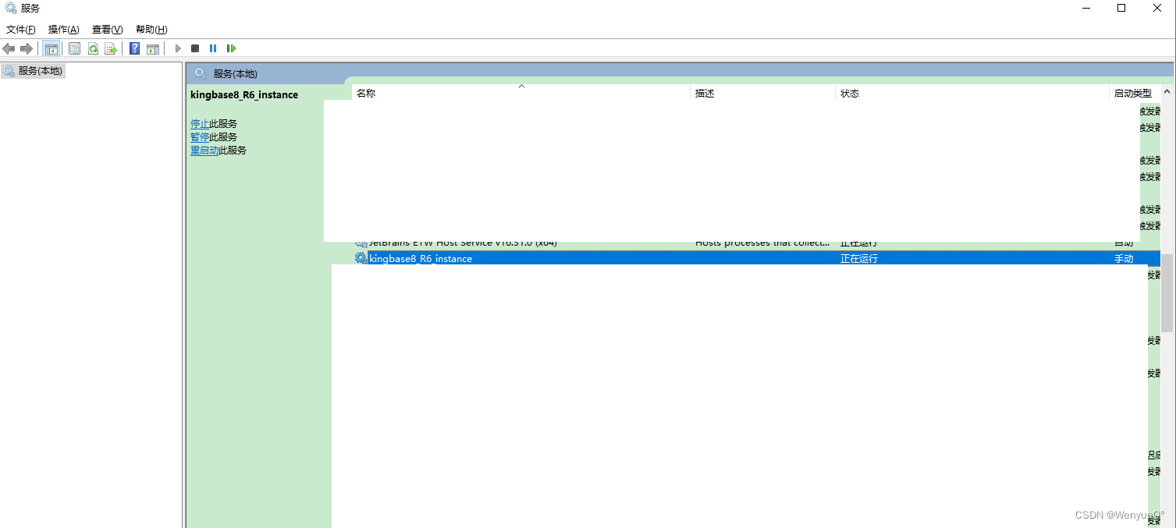Open the 帮助(H) menu
The height and width of the screenshot is (528, 1176).
pyautogui.click(x=151, y=30)
